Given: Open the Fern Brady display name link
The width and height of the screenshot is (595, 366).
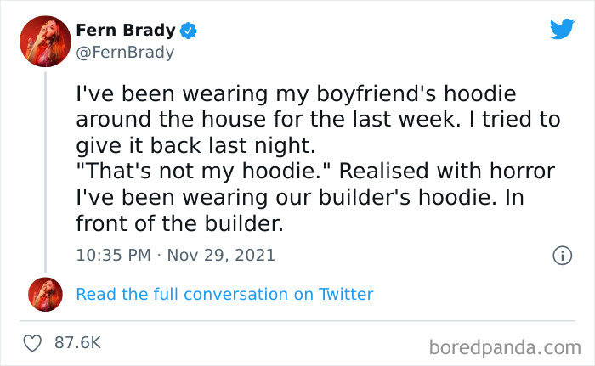Looking at the screenshot, I should point(126,31).
